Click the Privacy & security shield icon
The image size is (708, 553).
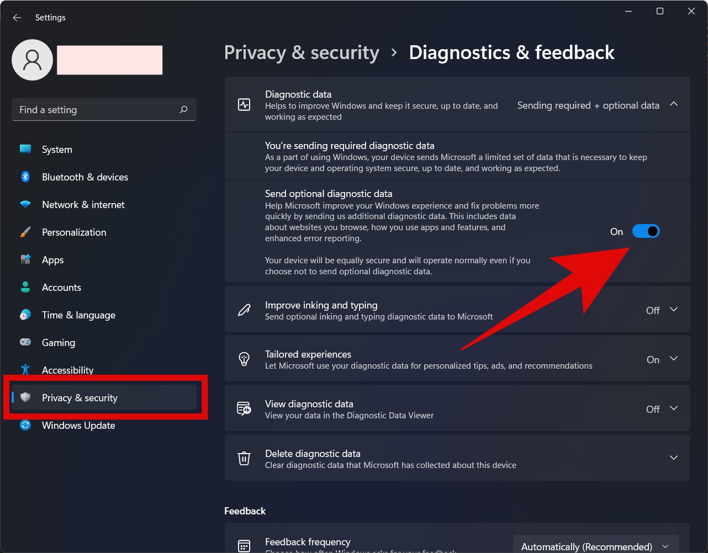tap(25, 397)
